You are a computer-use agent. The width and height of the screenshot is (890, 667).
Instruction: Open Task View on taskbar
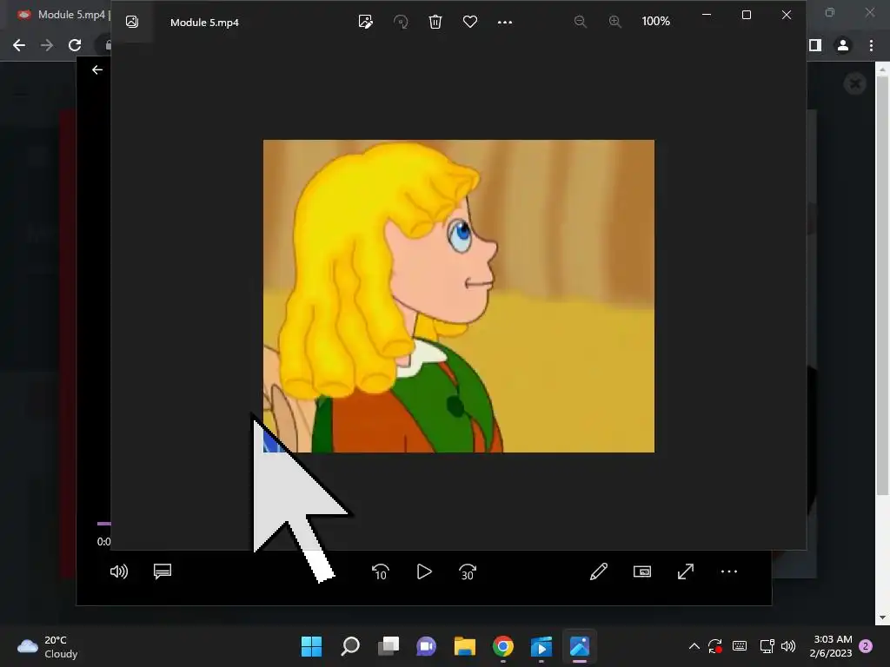[x=389, y=646]
